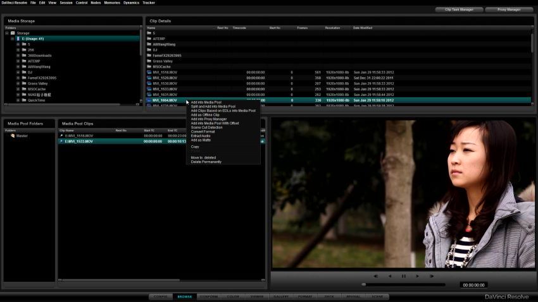Viewport: 538px width, 302px height.
Task: Select the Master bin folder icon
Action: (x=13, y=136)
